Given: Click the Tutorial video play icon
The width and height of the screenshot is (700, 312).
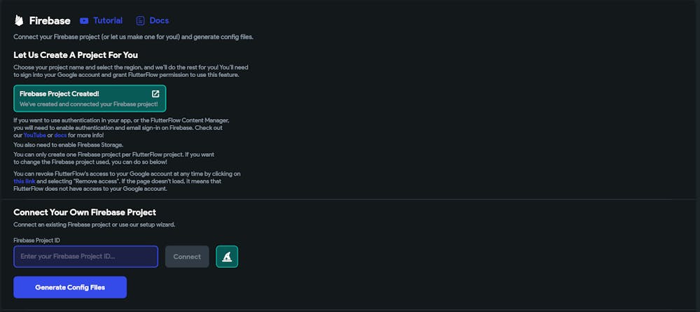Looking at the screenshot, I should [x=84, y=21].
